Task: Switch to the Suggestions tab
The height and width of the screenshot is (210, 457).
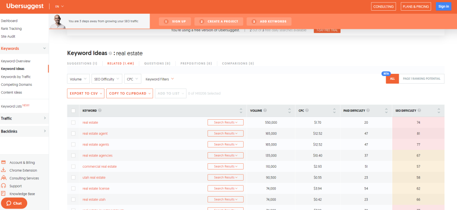Action: pos(82,63)
